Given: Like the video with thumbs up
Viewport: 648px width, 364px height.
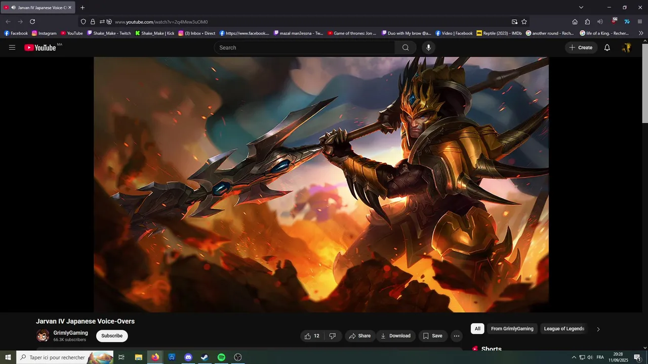Looking at the screenshot, I should (312, 336).
